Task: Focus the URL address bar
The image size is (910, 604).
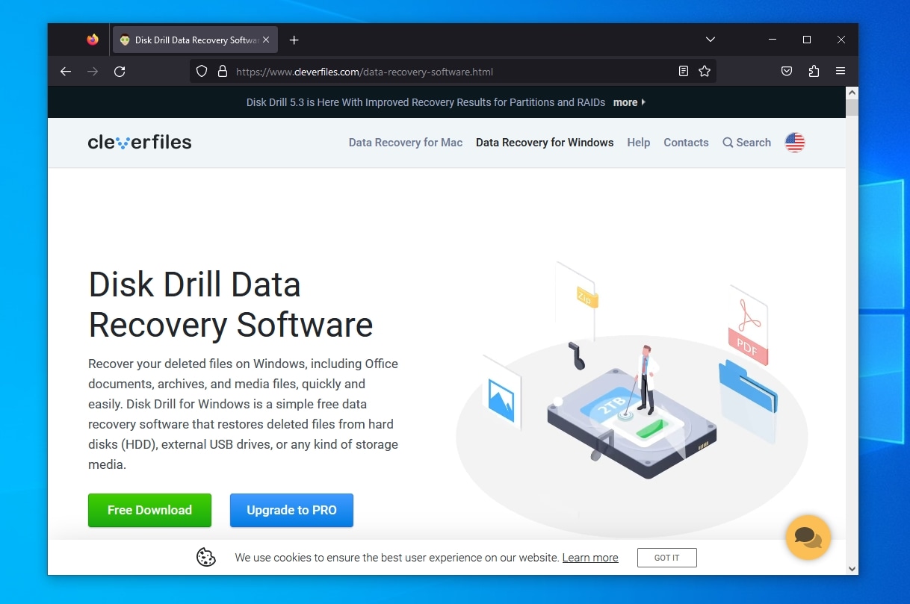Action: (x=453, y=72)
